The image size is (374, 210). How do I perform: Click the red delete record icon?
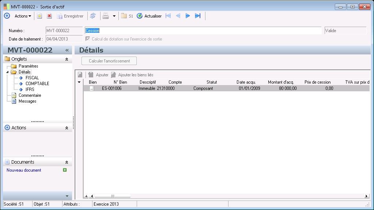pos(49,16)
